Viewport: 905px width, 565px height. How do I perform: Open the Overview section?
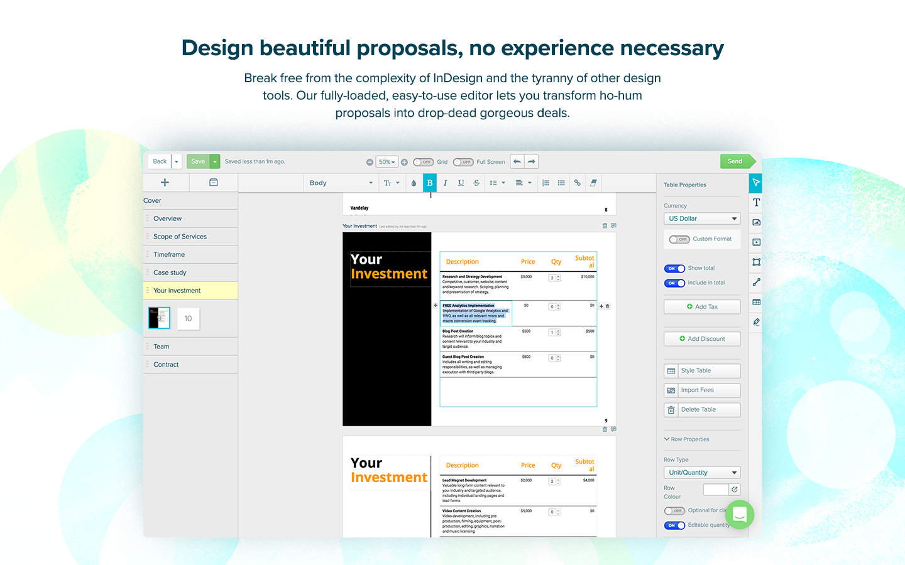click(190, 218)
